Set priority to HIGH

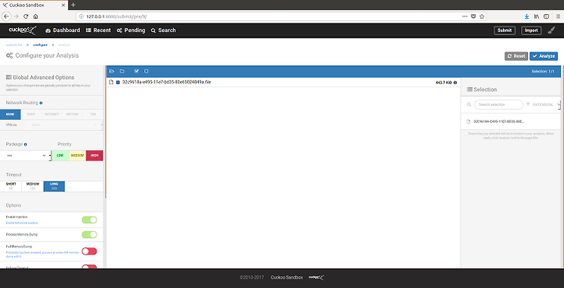tap(95, 156)
